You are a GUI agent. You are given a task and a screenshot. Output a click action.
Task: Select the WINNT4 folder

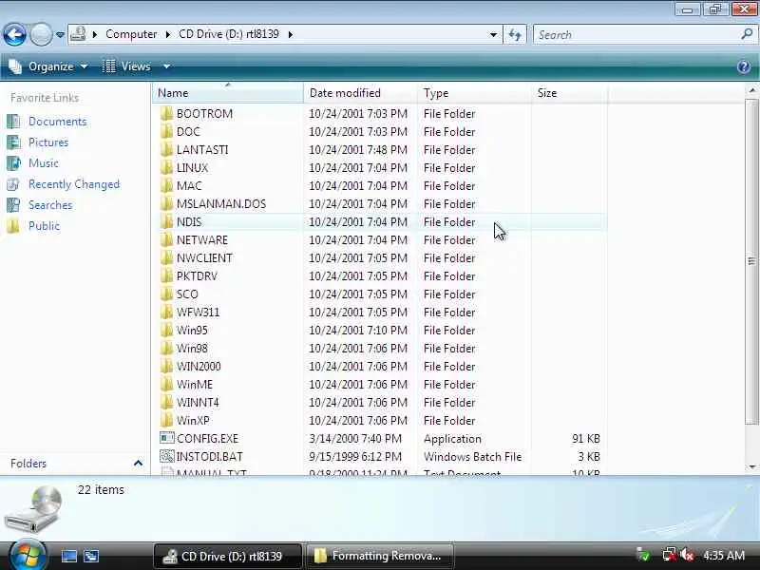[198, 402]
